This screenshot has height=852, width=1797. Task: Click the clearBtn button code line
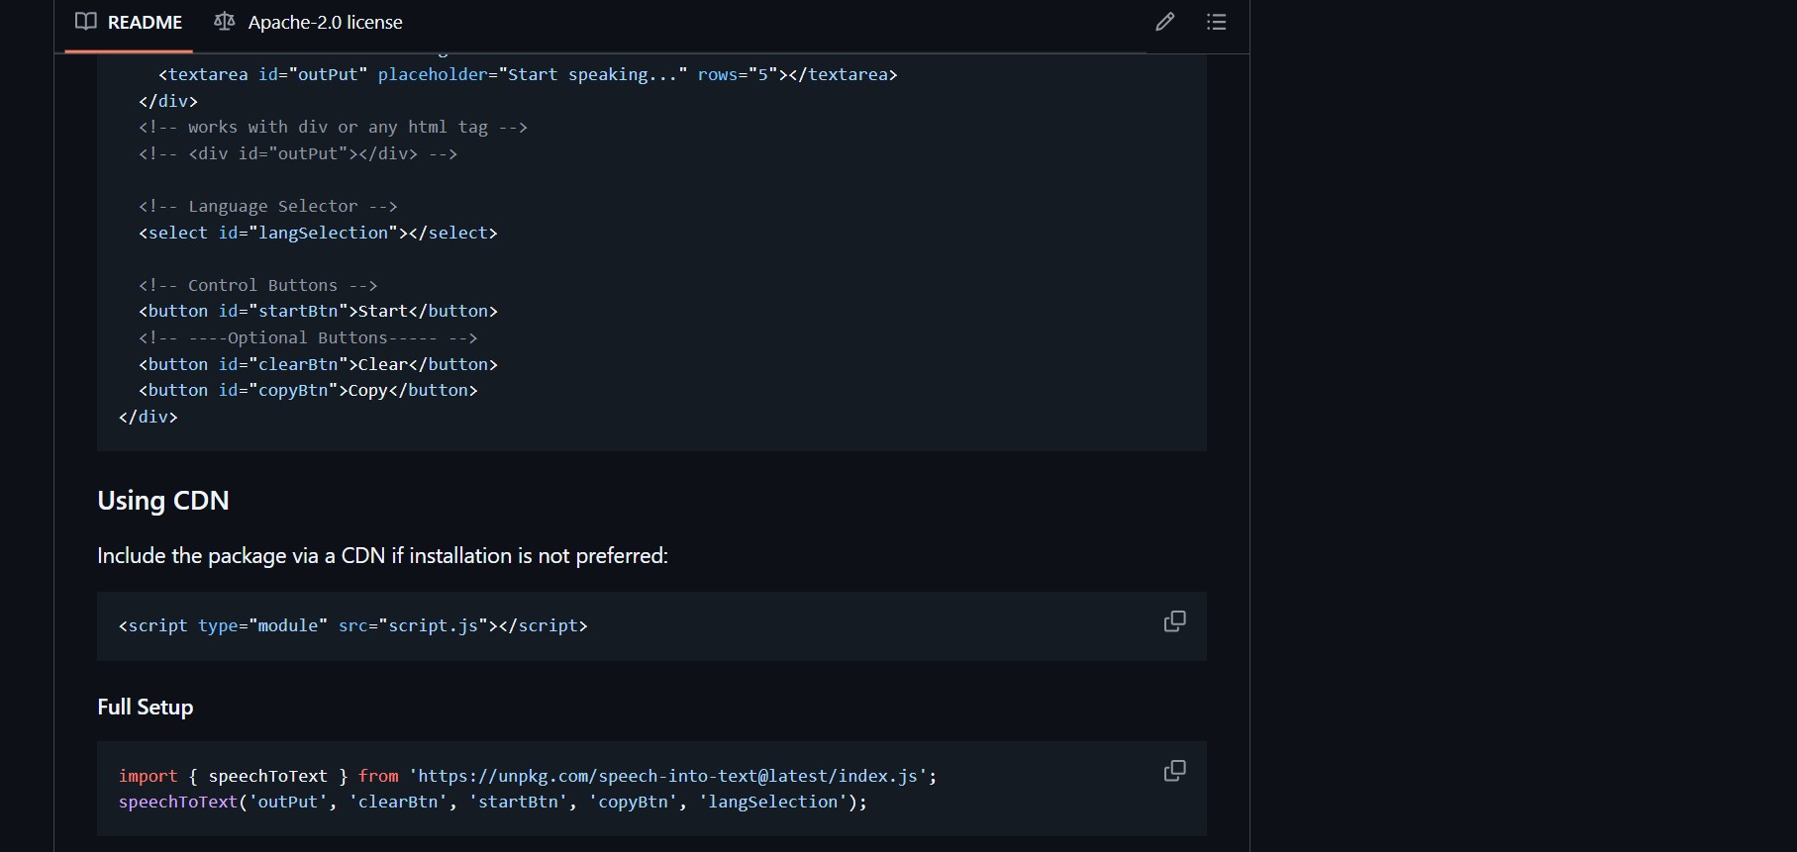(x=318, y=364)
